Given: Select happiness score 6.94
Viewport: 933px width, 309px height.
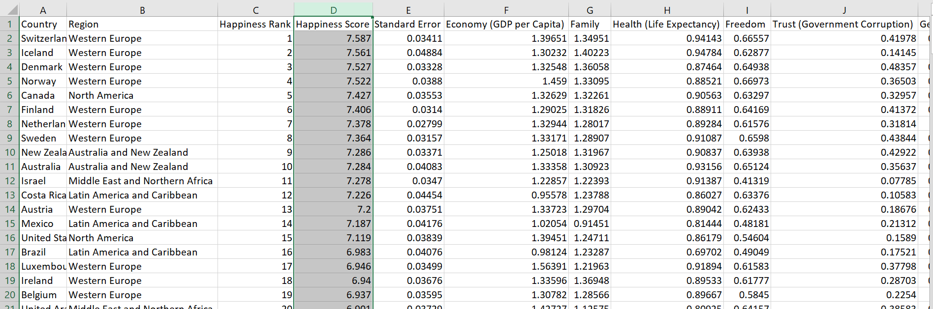Looking at the screenshot, I should pyautogui.click(x=333, y=281).
